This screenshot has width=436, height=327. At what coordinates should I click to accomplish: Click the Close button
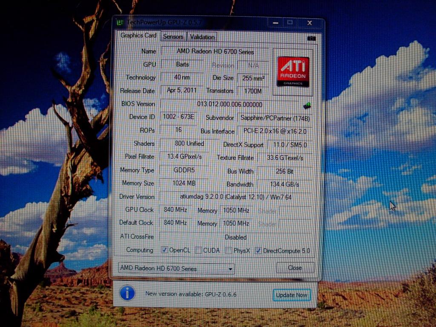(x=295, y=267)
